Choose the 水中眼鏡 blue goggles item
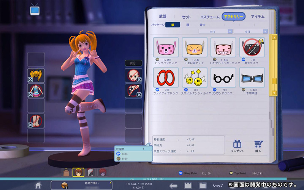This screenshot has height=190, width=304. pos(252,78)
